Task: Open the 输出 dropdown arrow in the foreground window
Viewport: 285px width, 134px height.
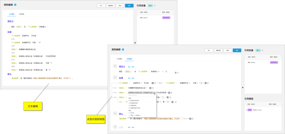Action: coord(263,50)
